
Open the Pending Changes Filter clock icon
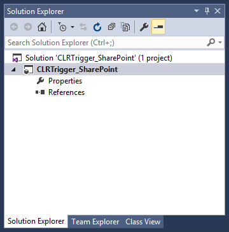[x=62, y=27]
